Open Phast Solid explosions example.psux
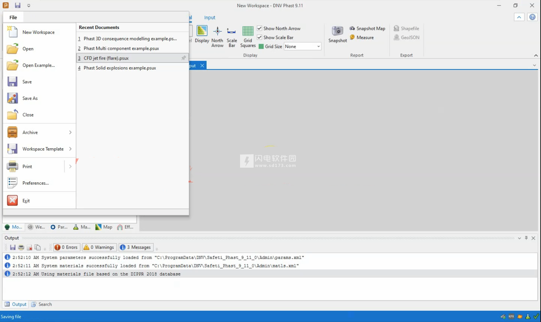 (x=120, y=68)
